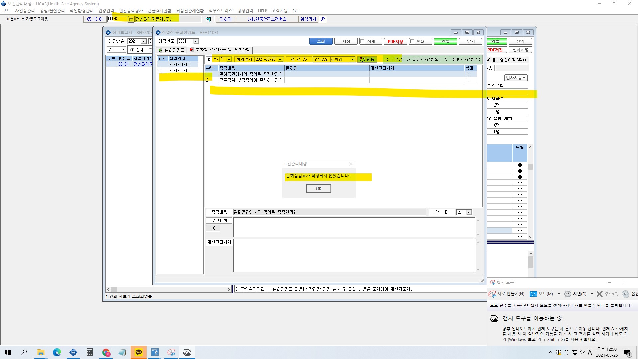Click the 연동 sync icon button
The height and width of the screenshot is (359, 638).
tap(367, 60)
